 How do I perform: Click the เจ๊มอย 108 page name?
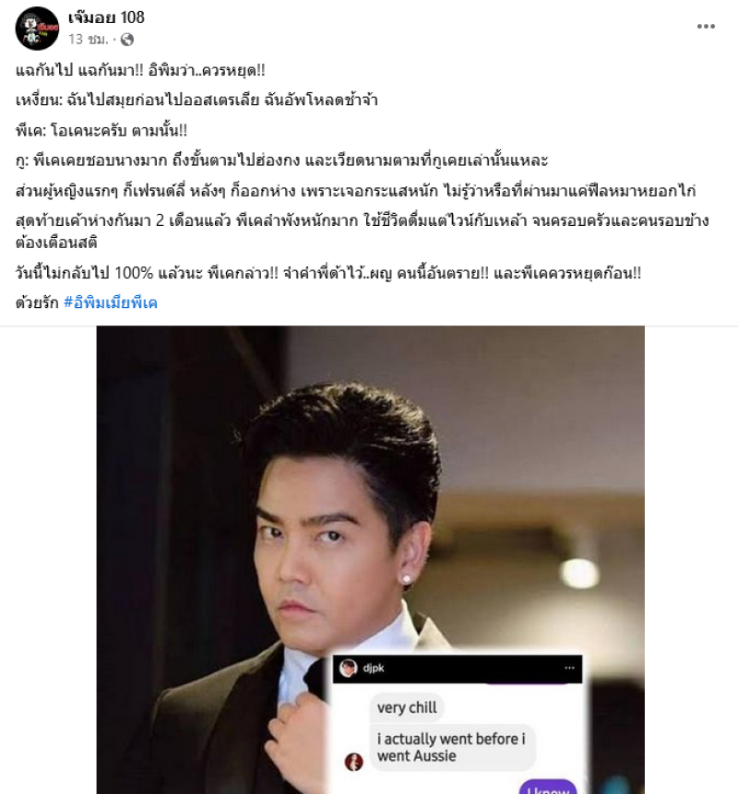(x=106, y=18)
